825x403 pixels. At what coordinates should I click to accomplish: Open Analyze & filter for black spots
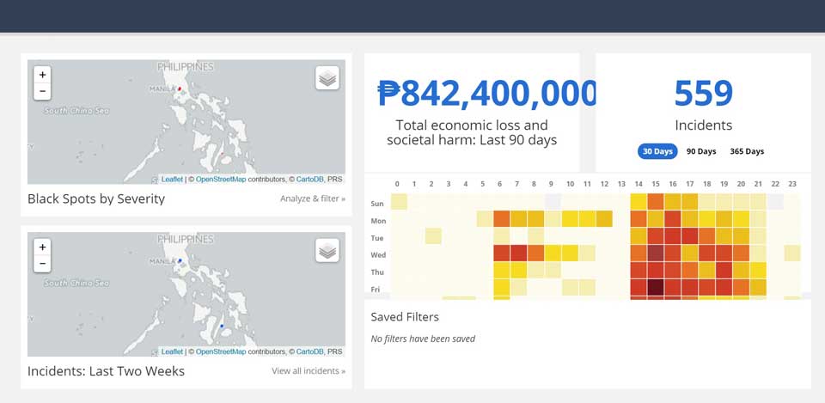(312, 198)
